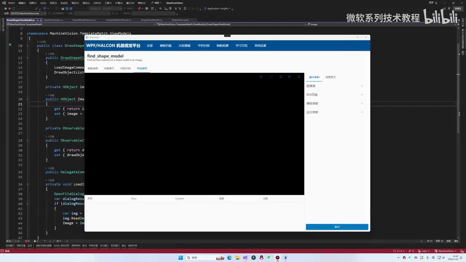Screen dimensions: 466x262
Task: Open Visual Studio from the taskbar
Action: pos(245,258)
